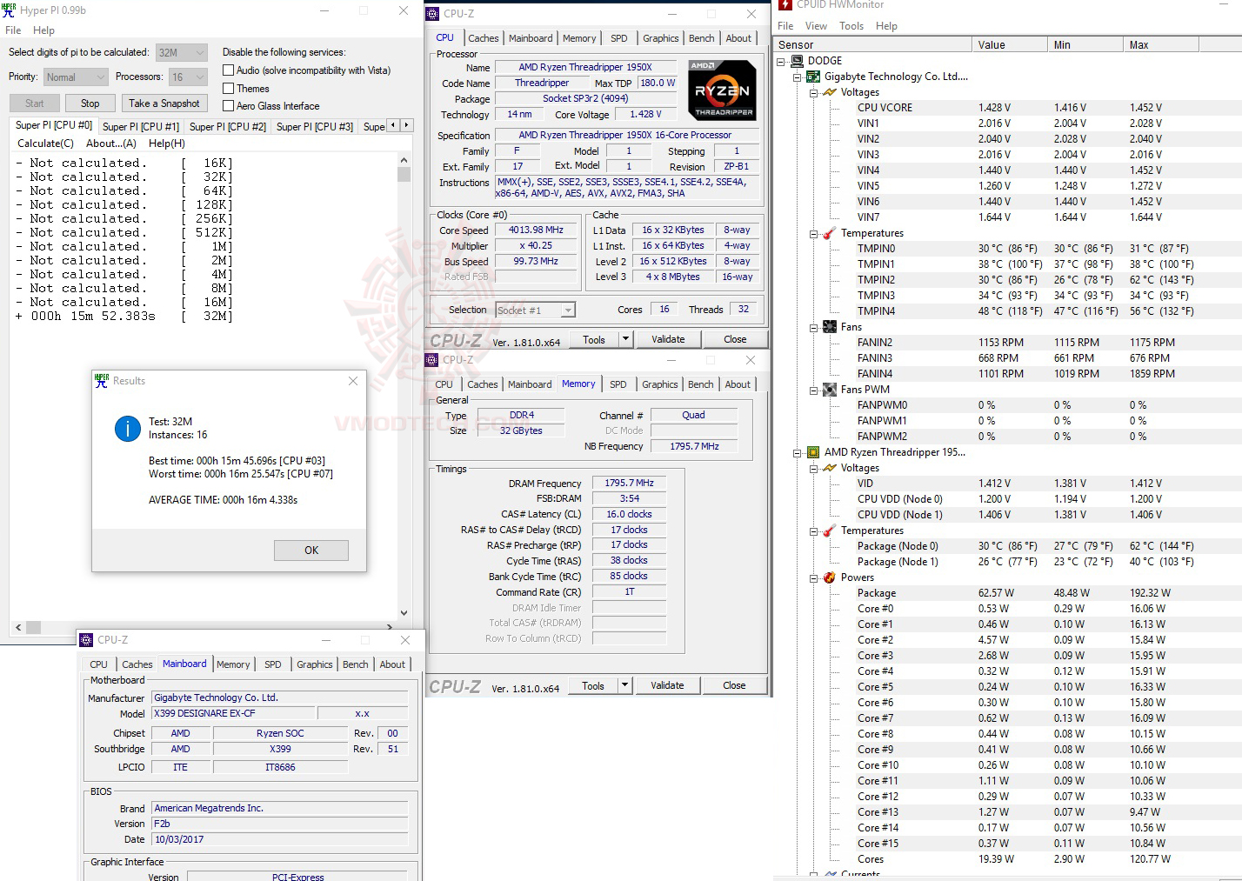Click the AMD Ryzen Threadripper logo in CPU-Z
This screenshot has height=881, width=1242.
721,90
